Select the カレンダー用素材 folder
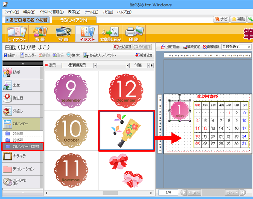Screen dimensions: 253x199 [x=23, y=147]
